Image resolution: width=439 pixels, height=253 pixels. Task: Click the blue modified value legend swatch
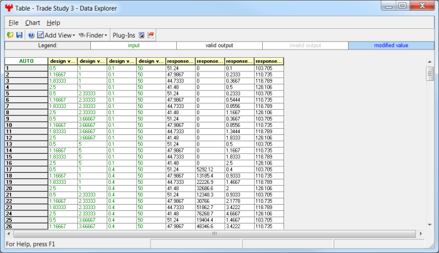pyautogui.click(x=391, y=45)
